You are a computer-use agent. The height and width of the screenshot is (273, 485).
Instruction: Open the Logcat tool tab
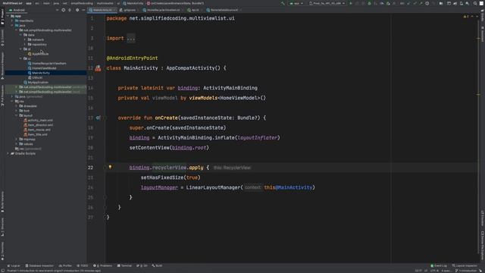coord(14,265)
